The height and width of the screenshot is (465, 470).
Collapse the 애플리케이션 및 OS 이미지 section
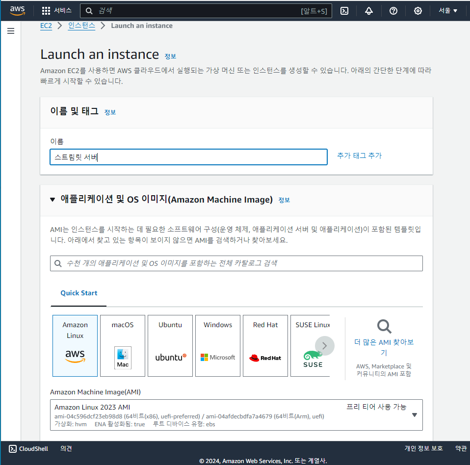click(x=52, y=200)
